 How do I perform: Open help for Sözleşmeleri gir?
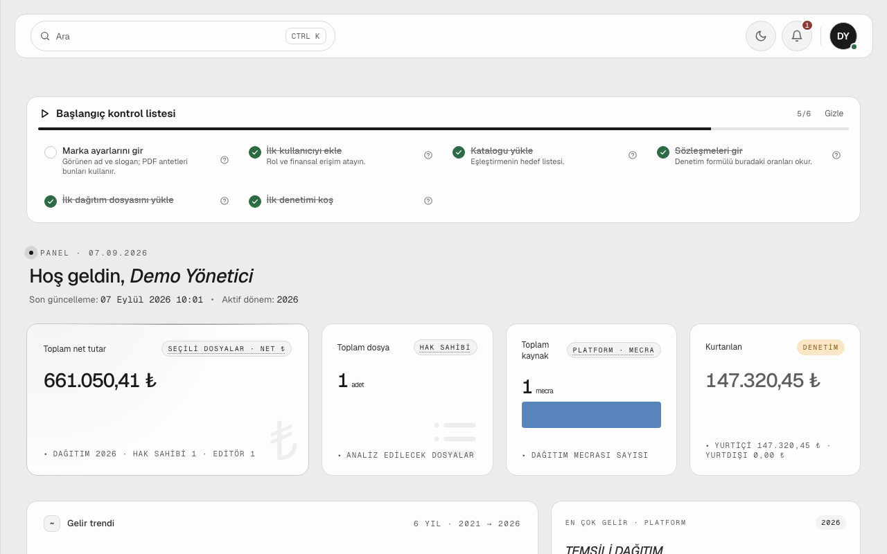click(836, 155)
